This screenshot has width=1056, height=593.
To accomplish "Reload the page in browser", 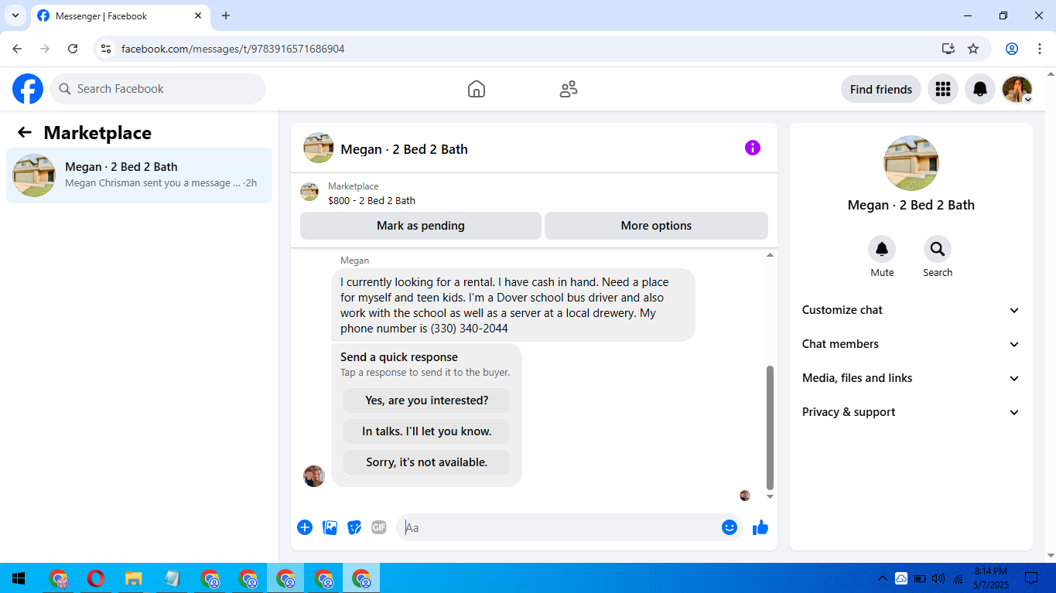I will click(73, 49).
